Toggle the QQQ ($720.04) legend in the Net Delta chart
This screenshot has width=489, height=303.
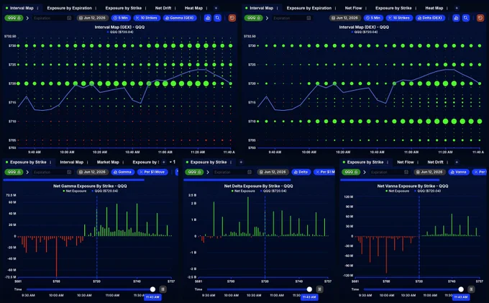click(x=273, y=191)
